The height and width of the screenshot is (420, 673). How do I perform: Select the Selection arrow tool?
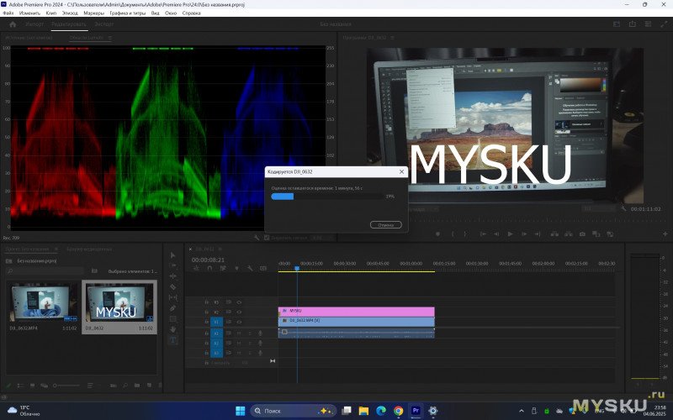click(x=173, y=255)
